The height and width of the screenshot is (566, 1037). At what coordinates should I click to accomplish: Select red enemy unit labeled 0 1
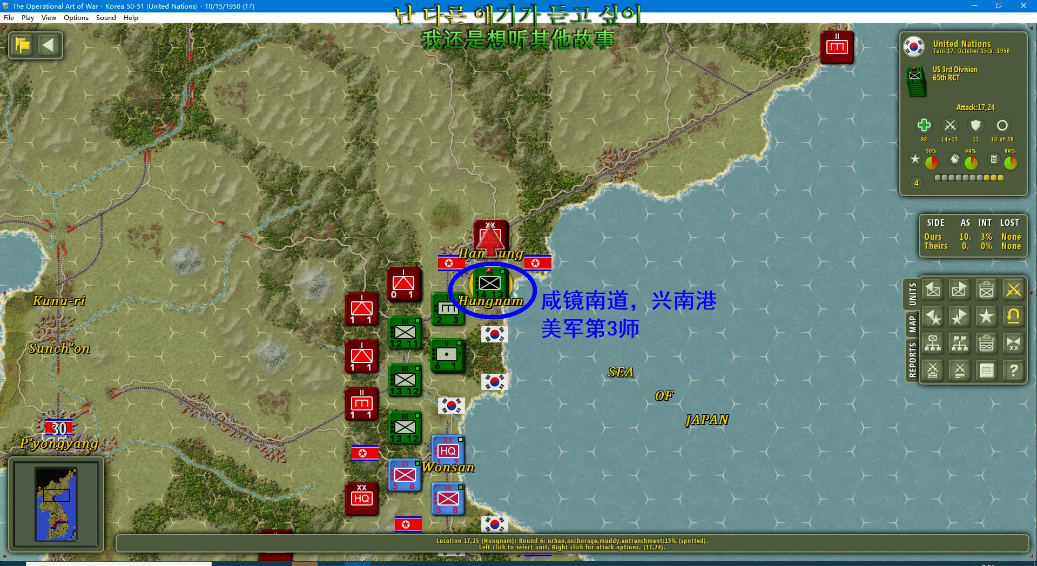click(403, 284)
